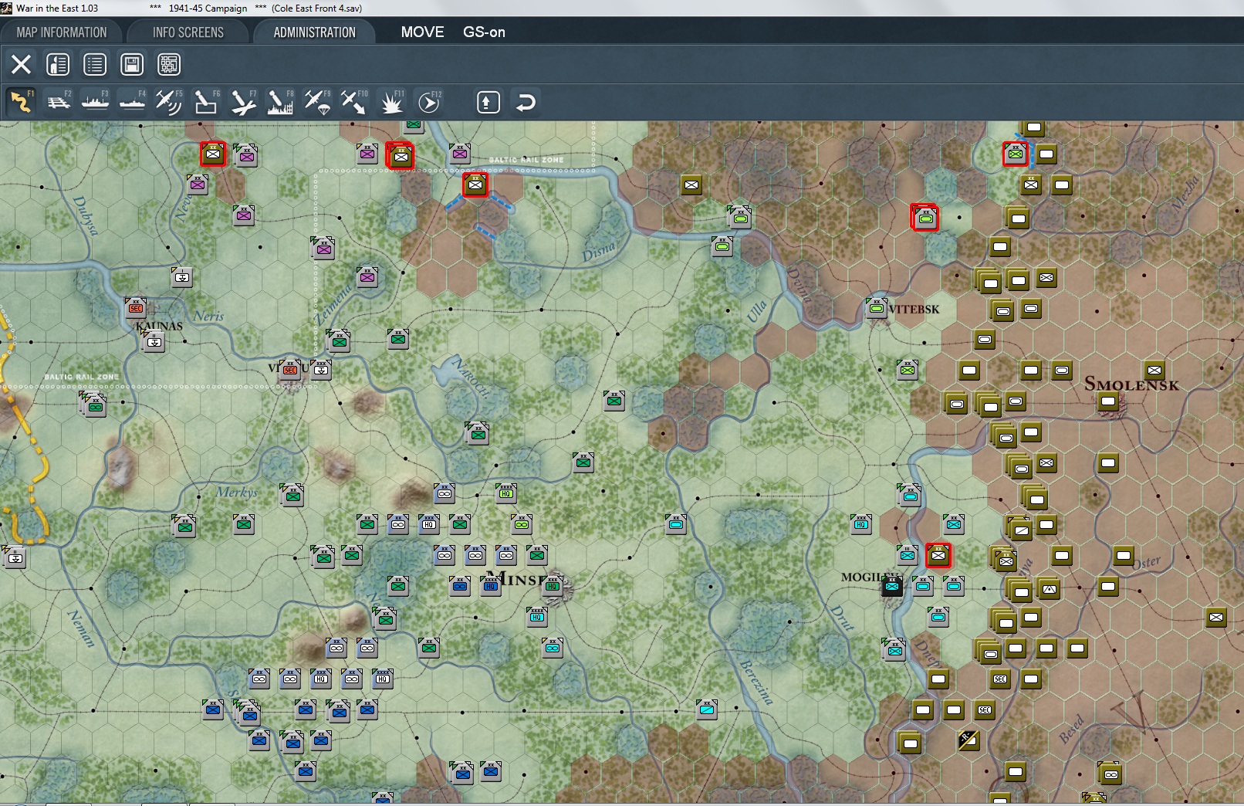Screen dimensions: 1244x806
Task: Select the green unit beside VITEBSK label
Action: click(x=877, y=308)
